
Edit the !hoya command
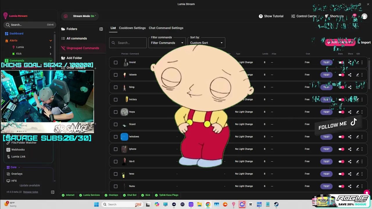pyautogui.click(x=357, y=112)
